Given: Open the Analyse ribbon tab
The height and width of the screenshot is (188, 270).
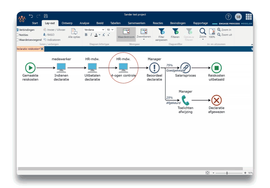Looking at the screenshot, I should click(x=84, y=23).
